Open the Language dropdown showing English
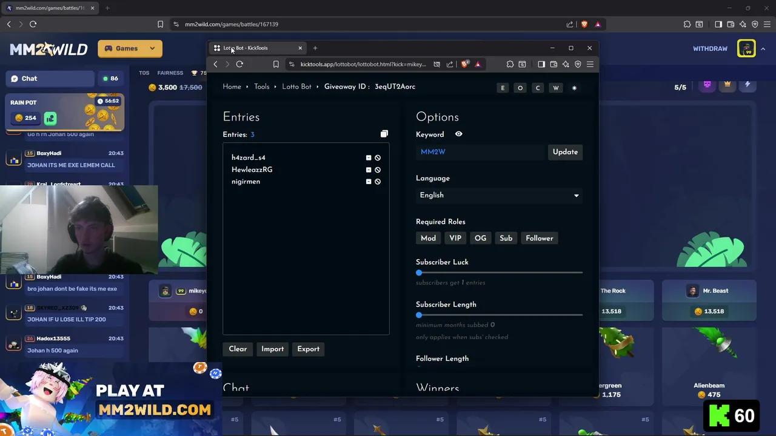Viewport: 776px width, 436px height. pos(498,196)
